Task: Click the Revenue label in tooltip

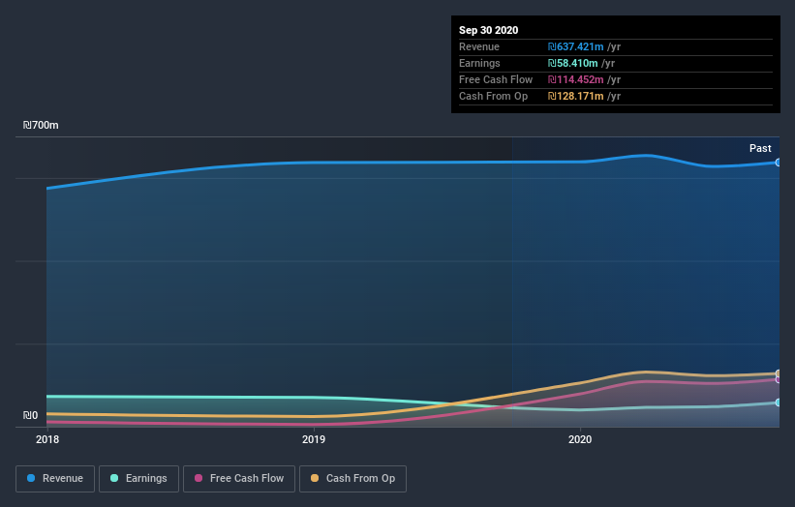Action: [x=479, y=46]
